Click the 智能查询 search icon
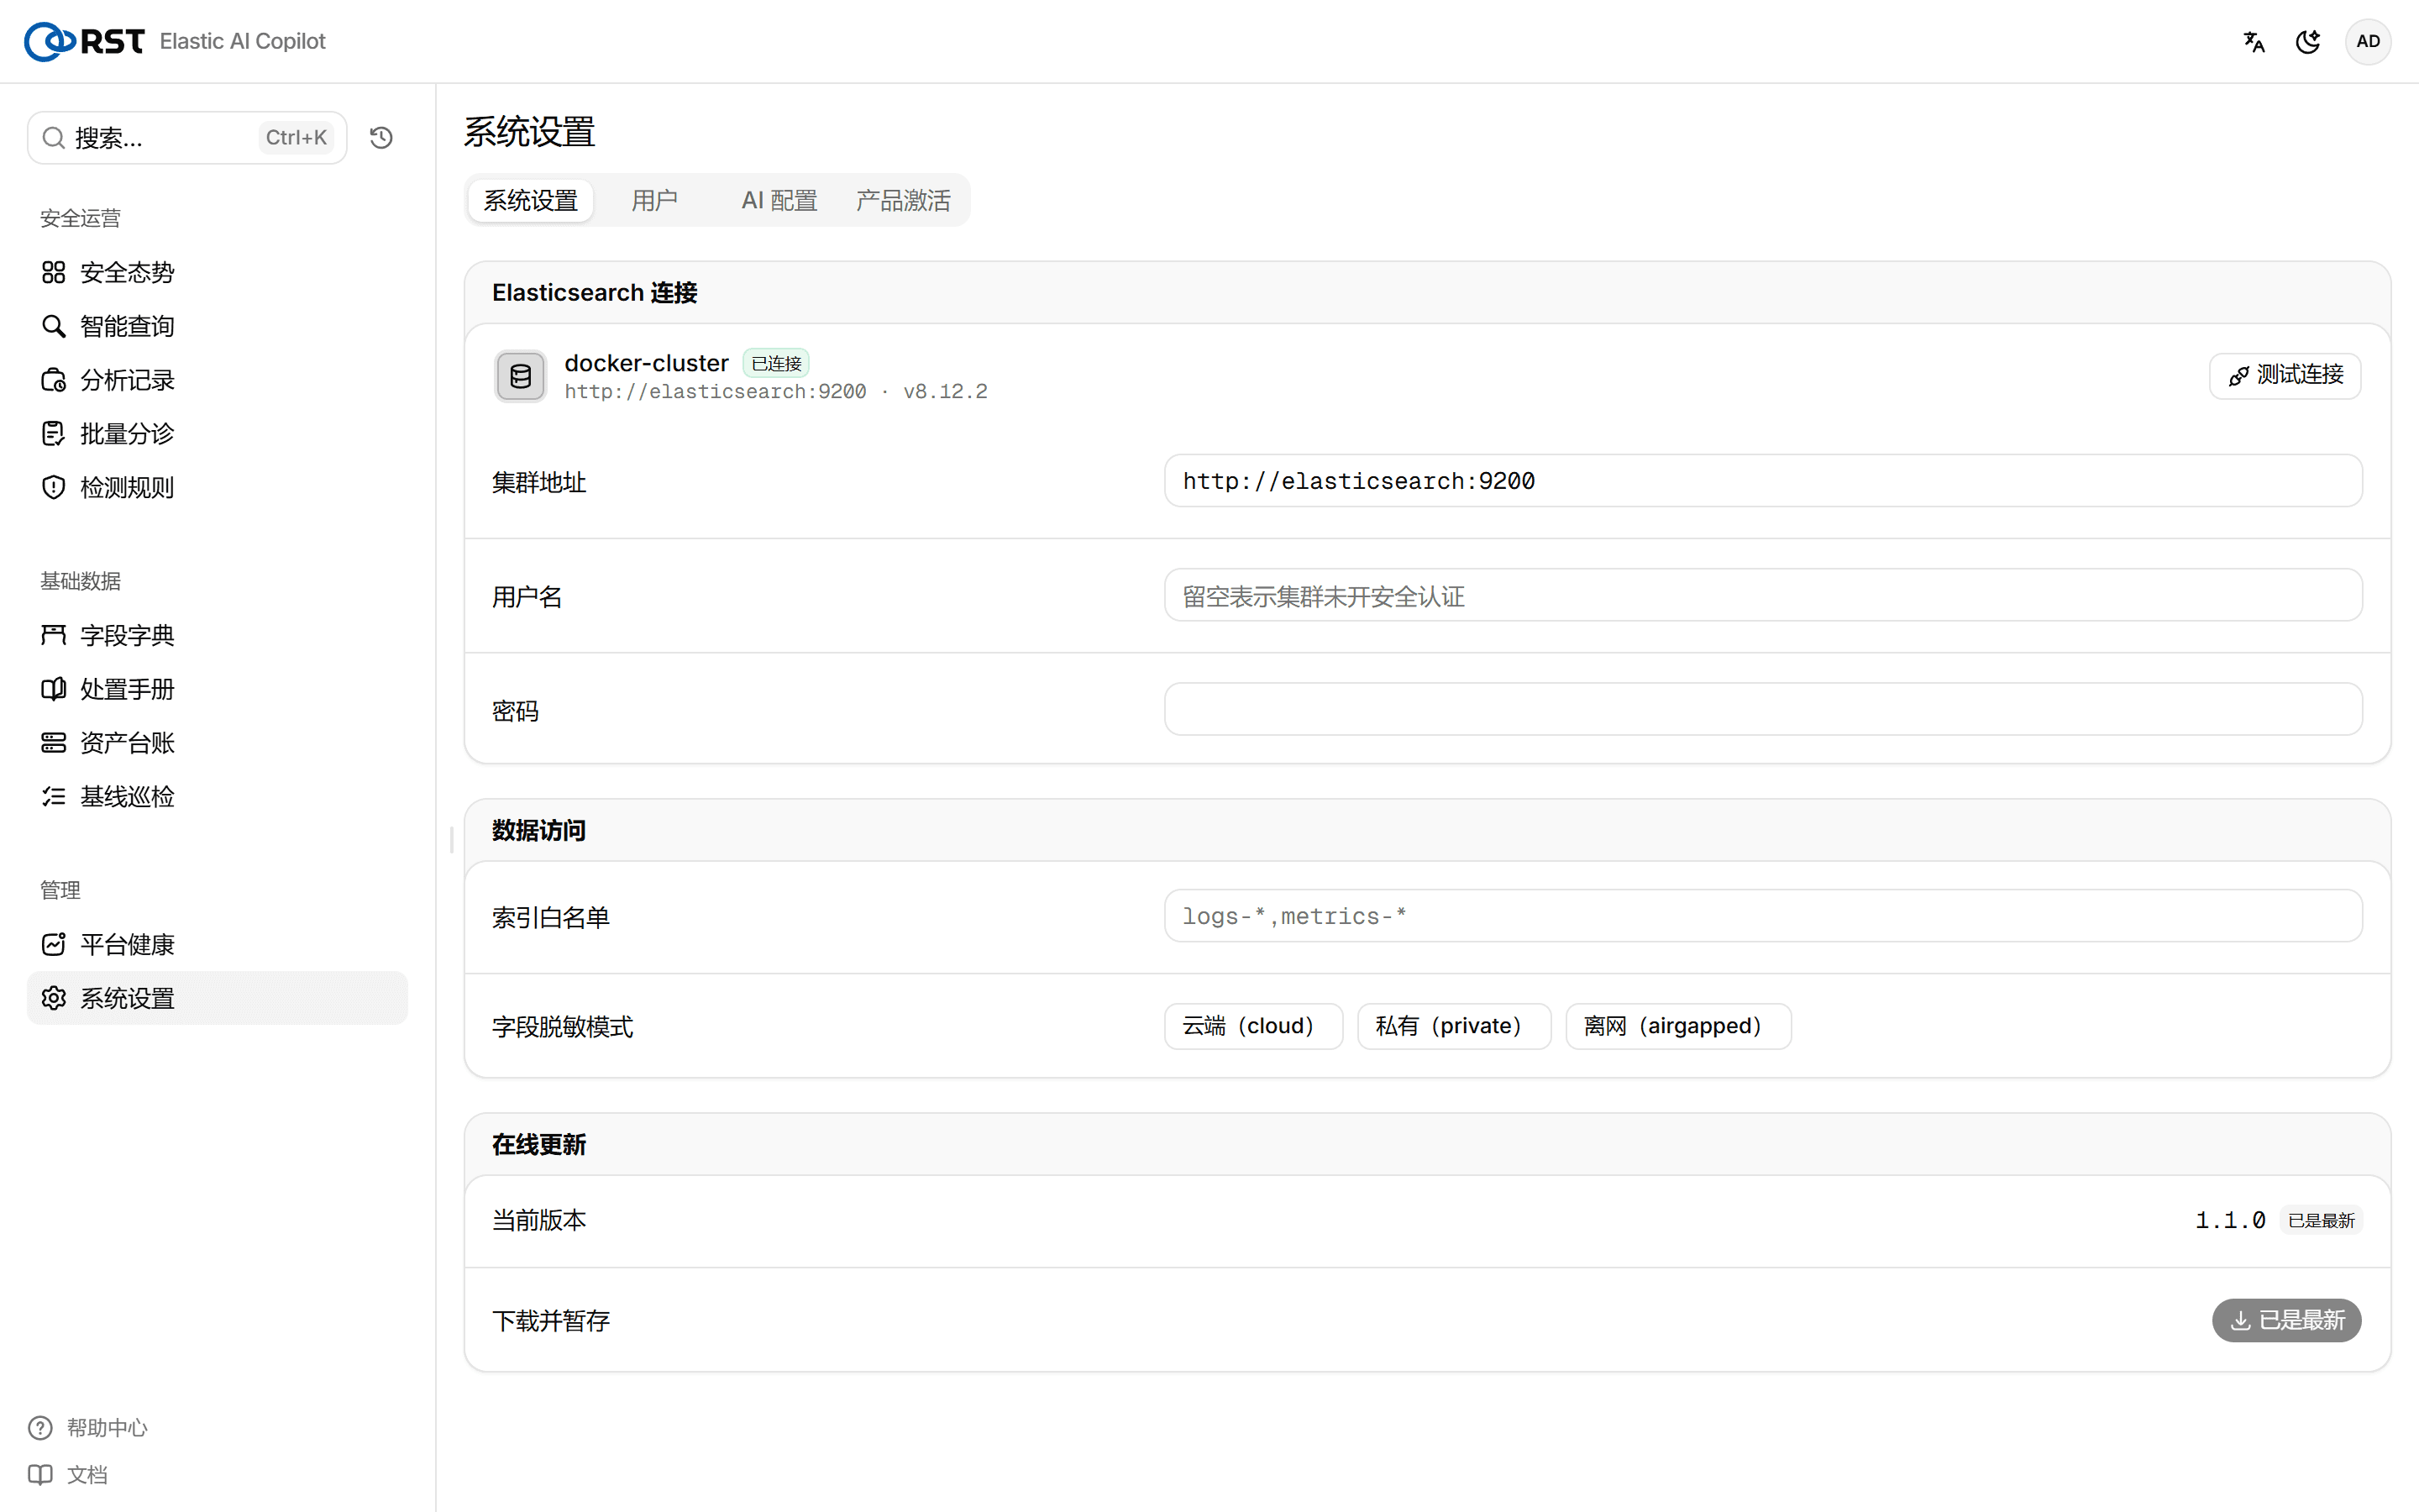Viewport: 2419px width, 1512px height. [54, 326]
